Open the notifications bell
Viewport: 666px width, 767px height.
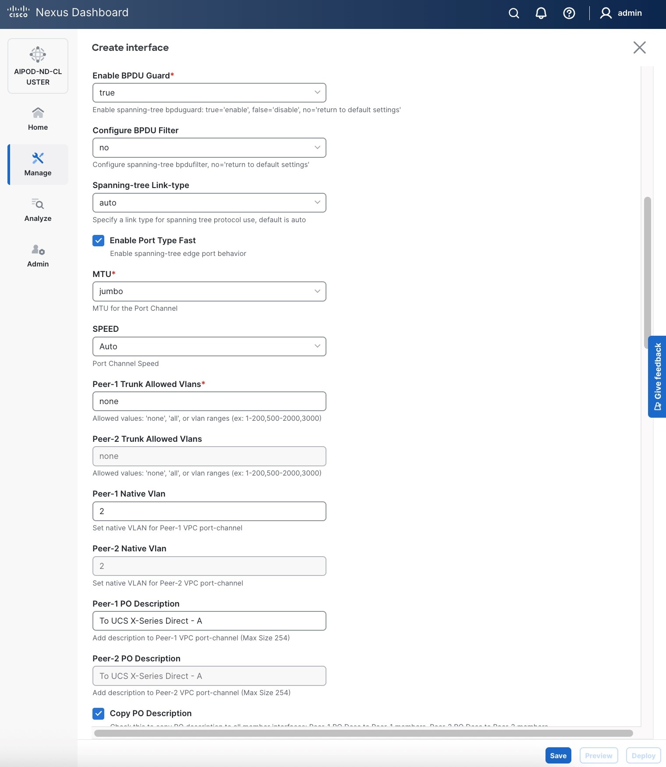tap(541, 13)
